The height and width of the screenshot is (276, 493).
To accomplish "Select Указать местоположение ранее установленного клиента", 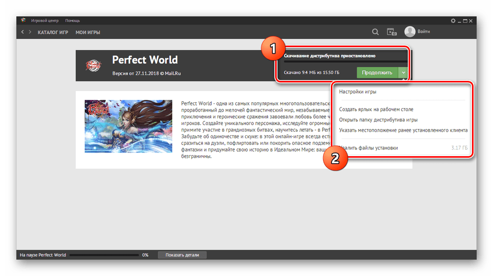I will click(403, 130).
